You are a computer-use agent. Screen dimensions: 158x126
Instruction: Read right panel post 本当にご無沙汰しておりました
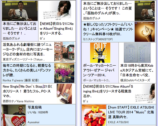pos(108,8)
